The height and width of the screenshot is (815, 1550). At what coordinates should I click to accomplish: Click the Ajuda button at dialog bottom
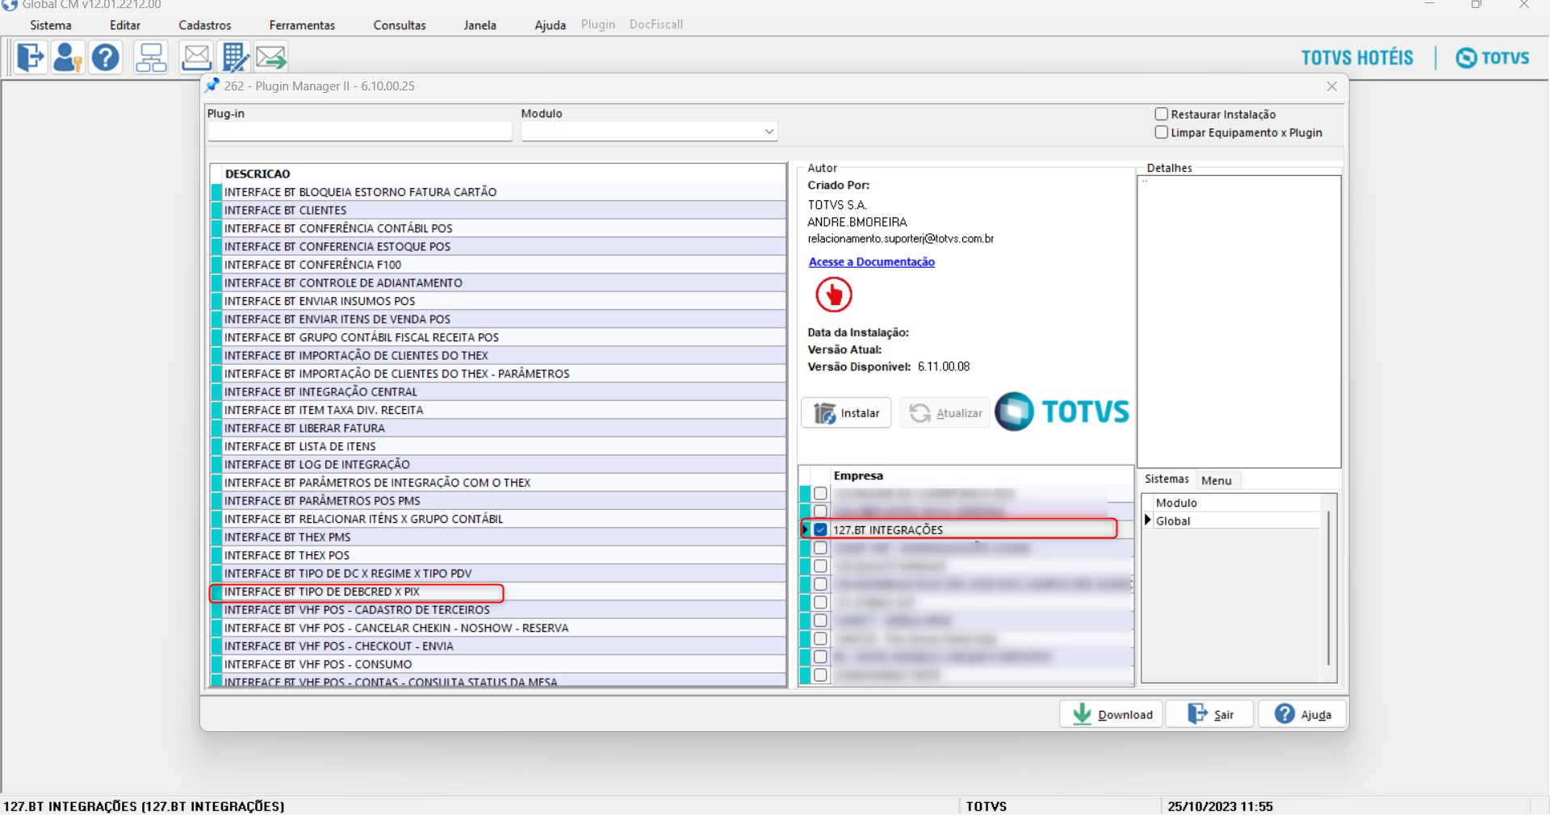click(1303, 714)
